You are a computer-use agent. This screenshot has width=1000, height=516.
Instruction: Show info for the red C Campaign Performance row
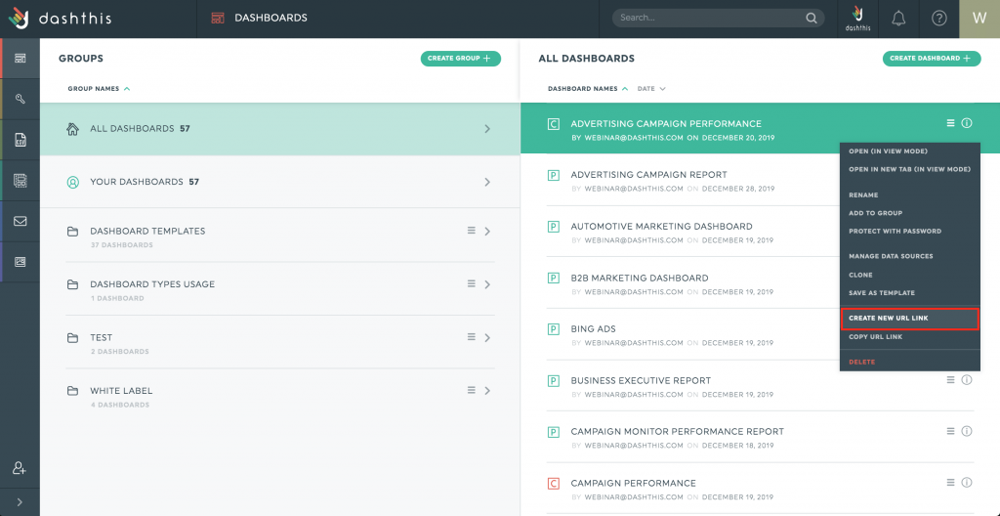(967, 482)
